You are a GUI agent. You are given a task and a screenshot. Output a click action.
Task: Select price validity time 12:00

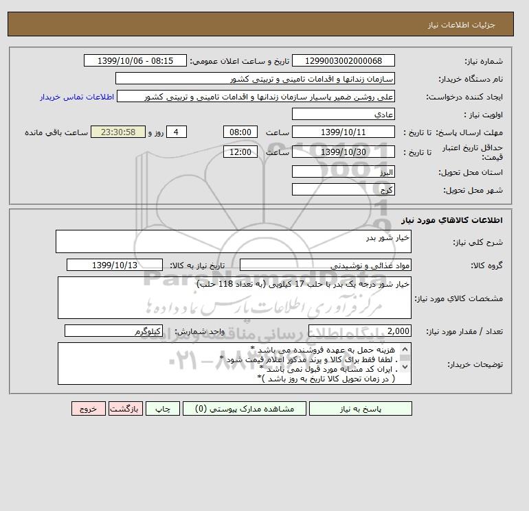(240, 152)
